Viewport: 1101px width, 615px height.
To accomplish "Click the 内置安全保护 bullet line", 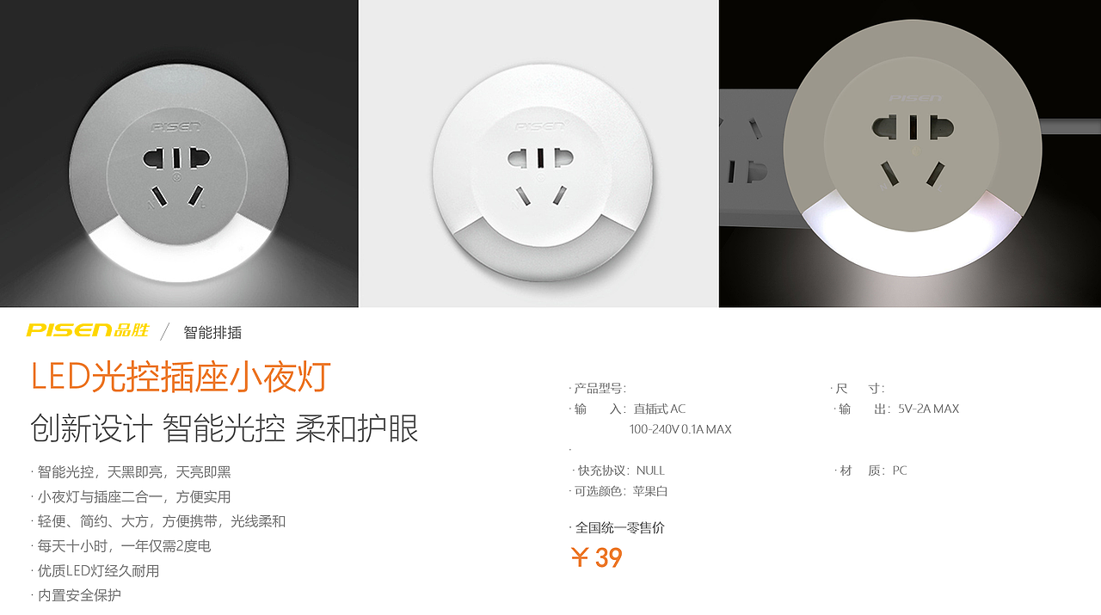I will coord(76,595).
